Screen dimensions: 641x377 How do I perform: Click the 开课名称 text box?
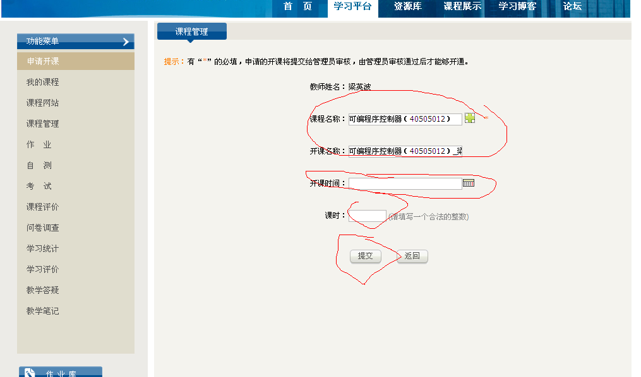point(405,151)
